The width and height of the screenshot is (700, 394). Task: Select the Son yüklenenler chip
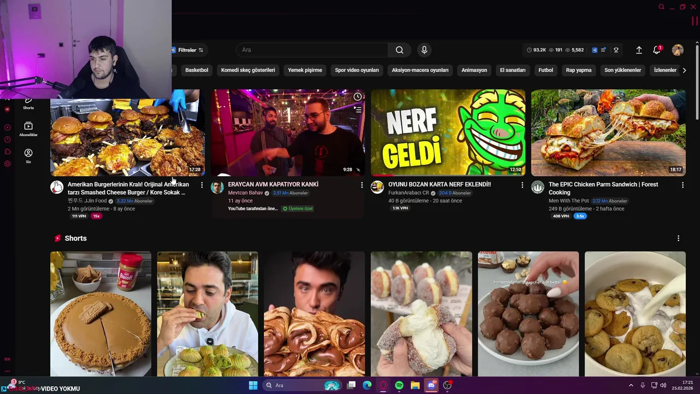(x=622, y=70)
